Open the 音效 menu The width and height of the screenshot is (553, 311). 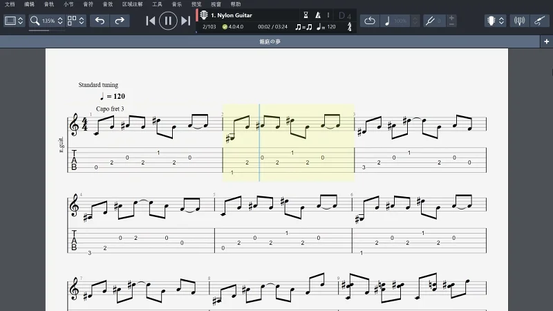[108, 4]
